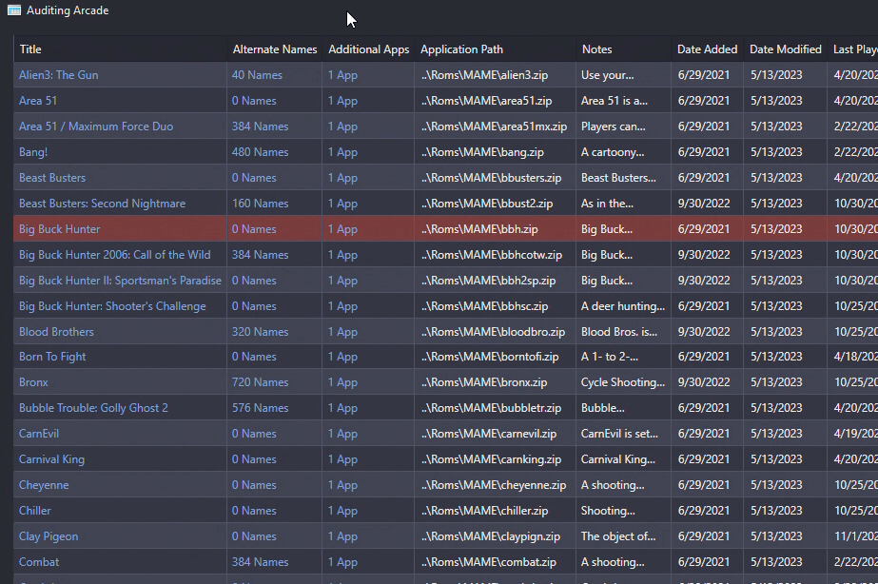Sort by the Additional Apps column header
The width and height of the screenshot is (878, 584).
(x=368, y=49)
